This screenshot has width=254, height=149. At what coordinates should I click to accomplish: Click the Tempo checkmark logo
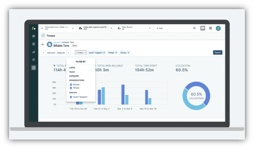(43, 36)
